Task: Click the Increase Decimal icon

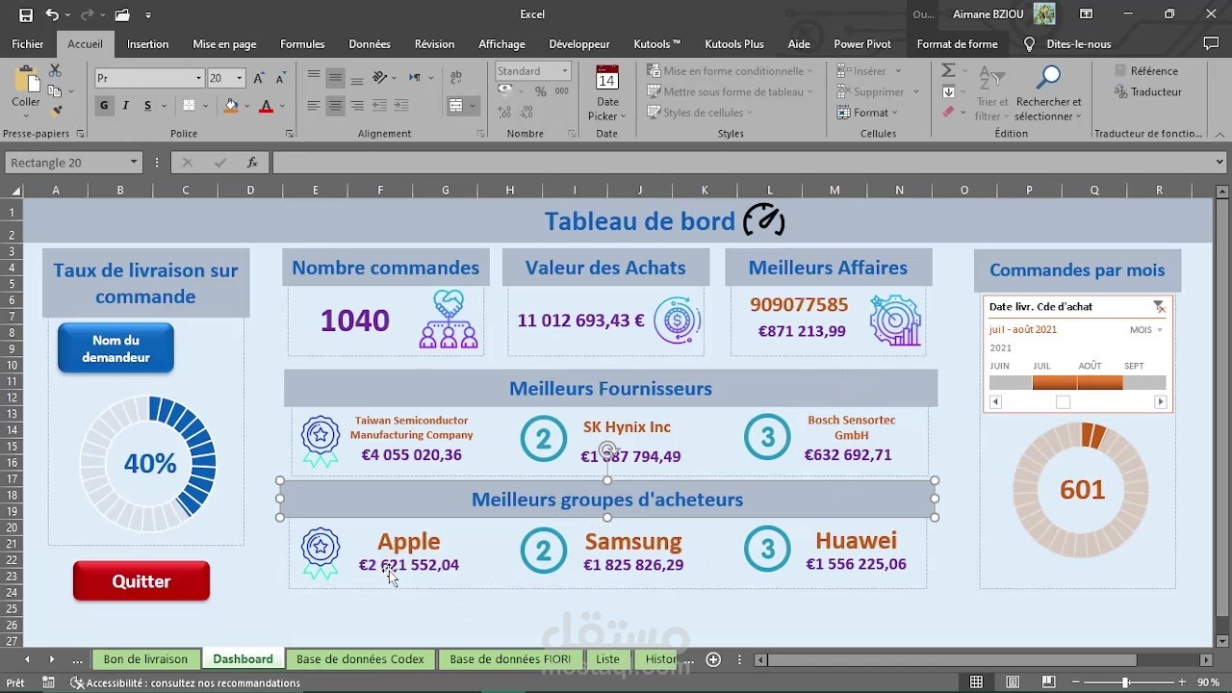Action: [503, 112]
